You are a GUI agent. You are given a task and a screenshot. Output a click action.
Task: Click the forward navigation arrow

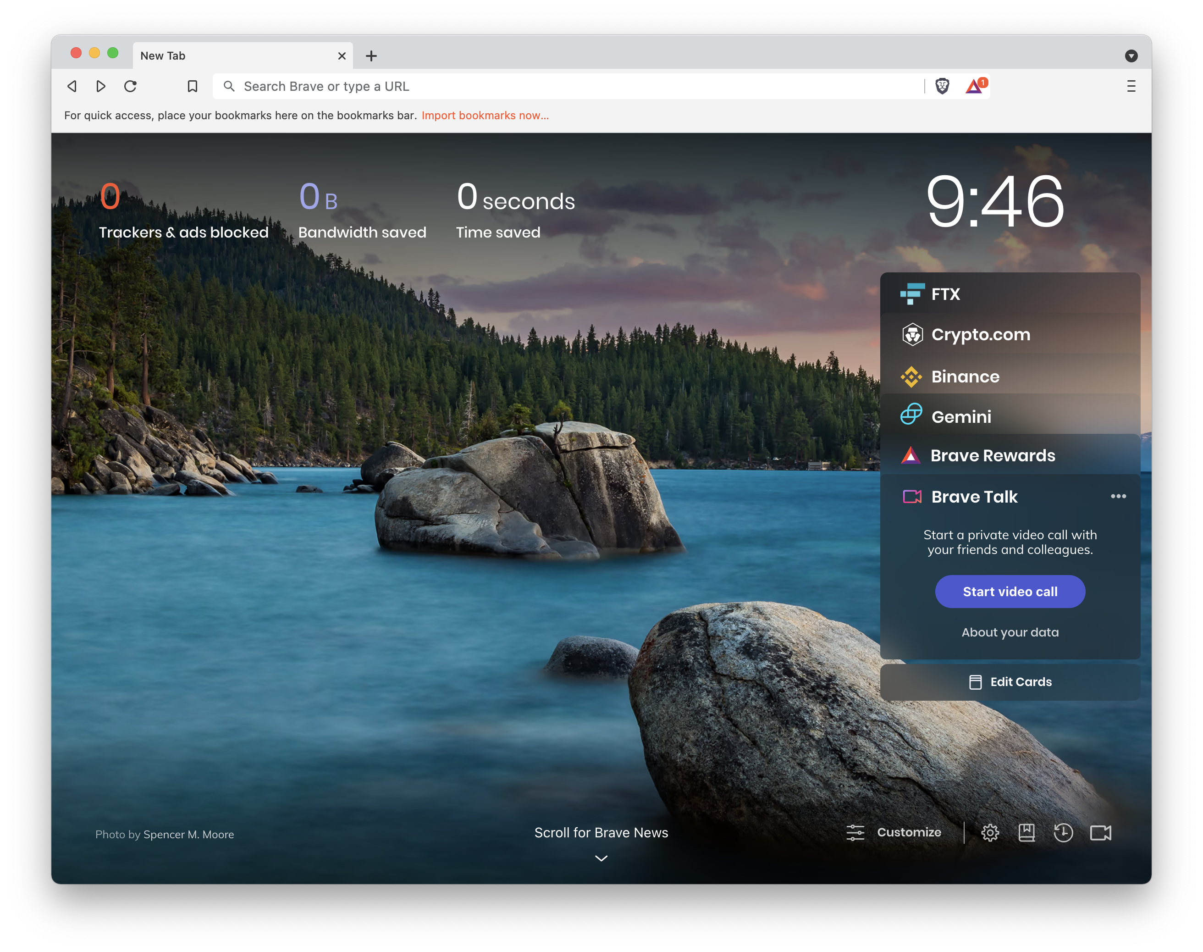101,86
